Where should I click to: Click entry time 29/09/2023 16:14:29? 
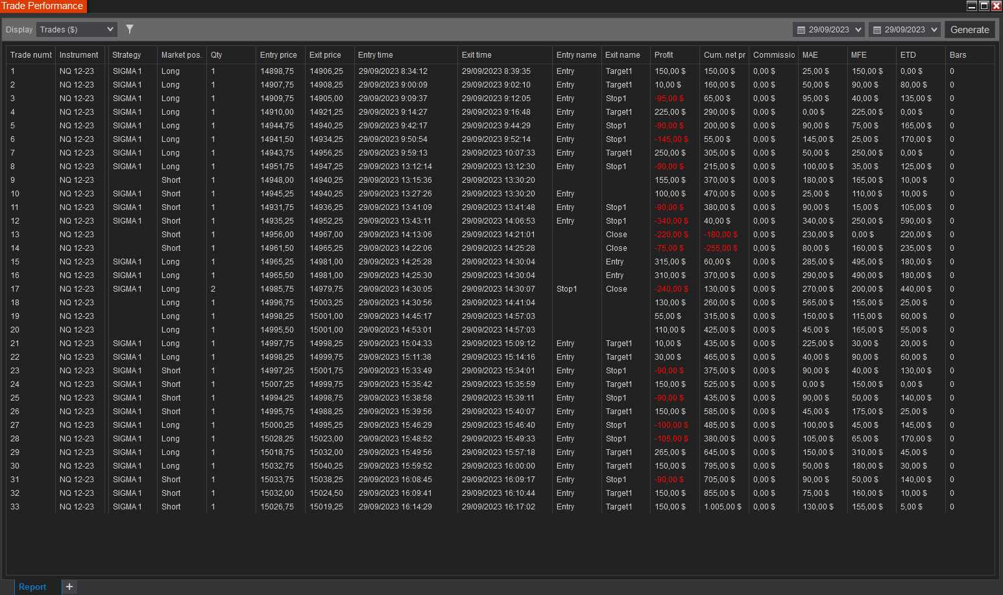tap(395, 507)
